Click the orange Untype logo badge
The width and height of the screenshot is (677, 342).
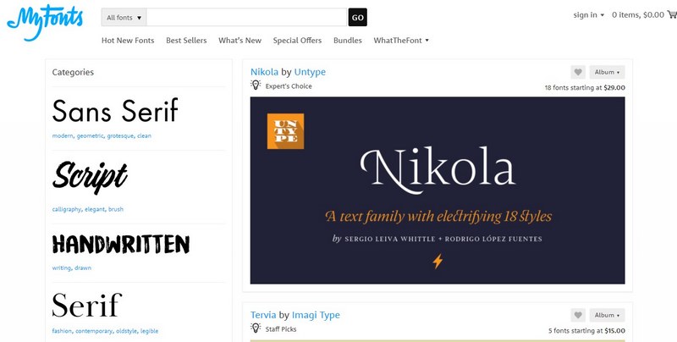[x=285, y=131]
